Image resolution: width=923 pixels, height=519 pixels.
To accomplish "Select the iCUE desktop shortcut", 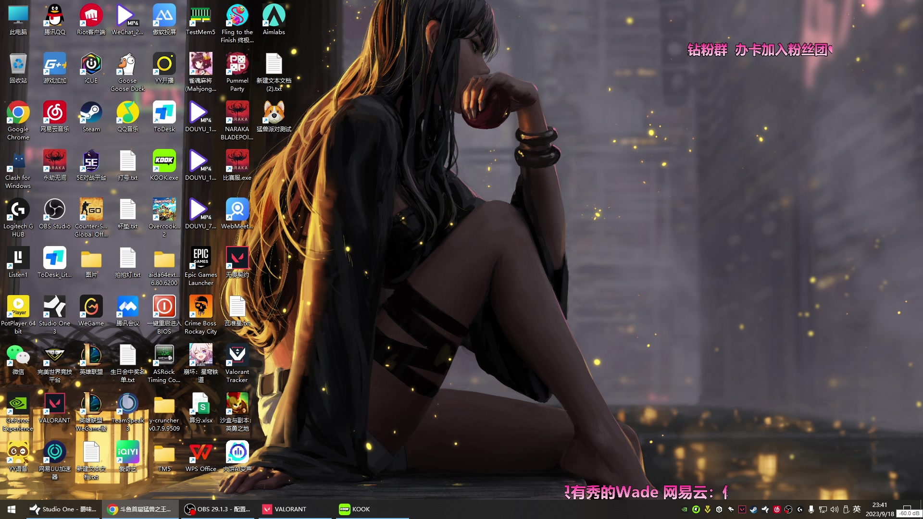I will [x=91, y=68].
